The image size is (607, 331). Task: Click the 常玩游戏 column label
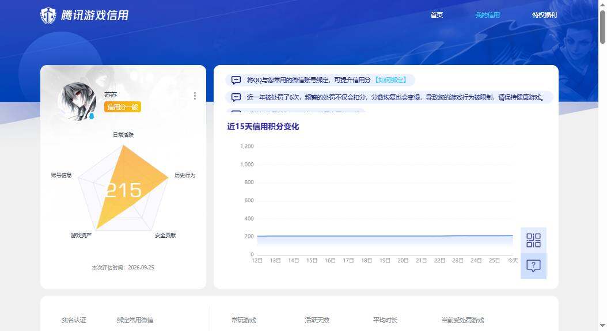tap(244, 320)
